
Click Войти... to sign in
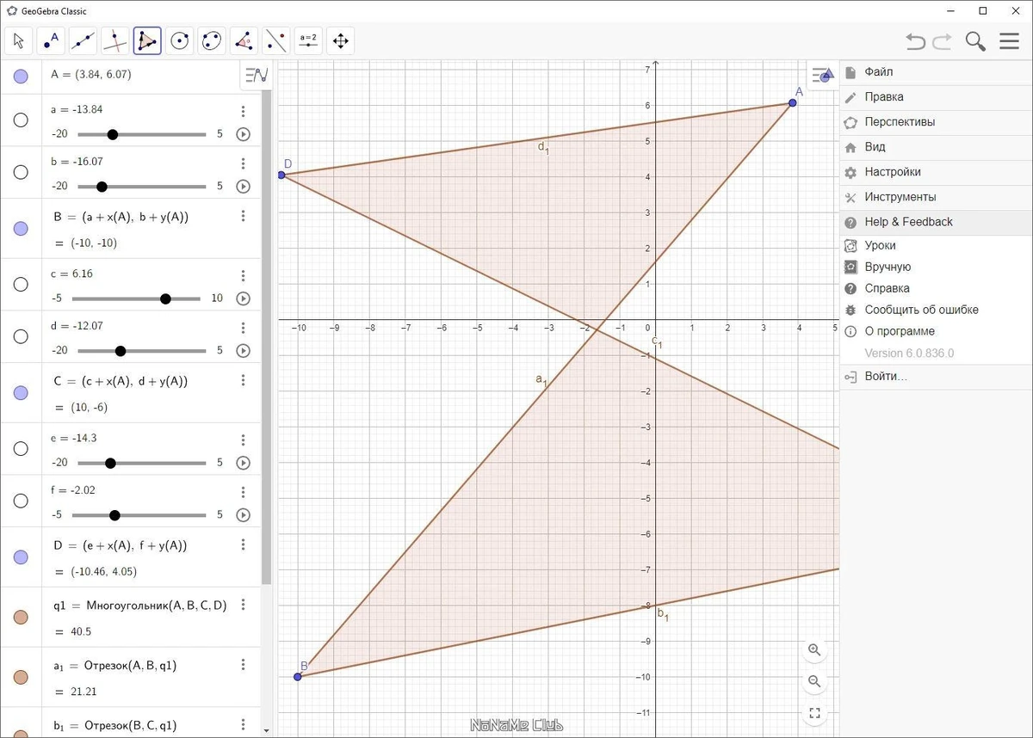click(937, 377)
